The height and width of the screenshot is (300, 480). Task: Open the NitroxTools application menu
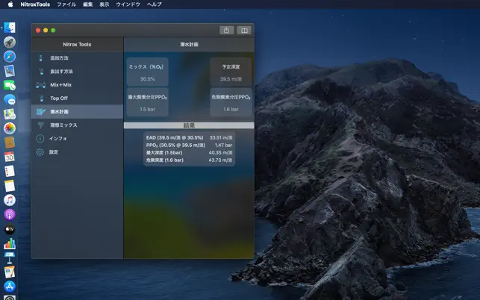coord(35,4)
